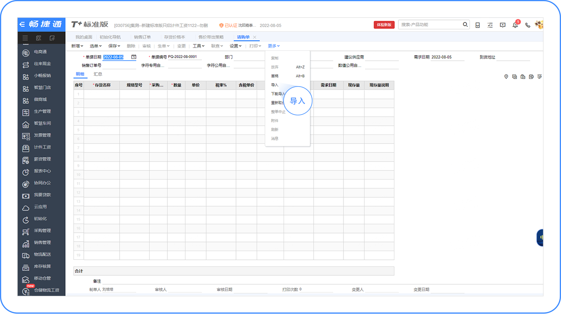Open the 报表中心 module

41,171
